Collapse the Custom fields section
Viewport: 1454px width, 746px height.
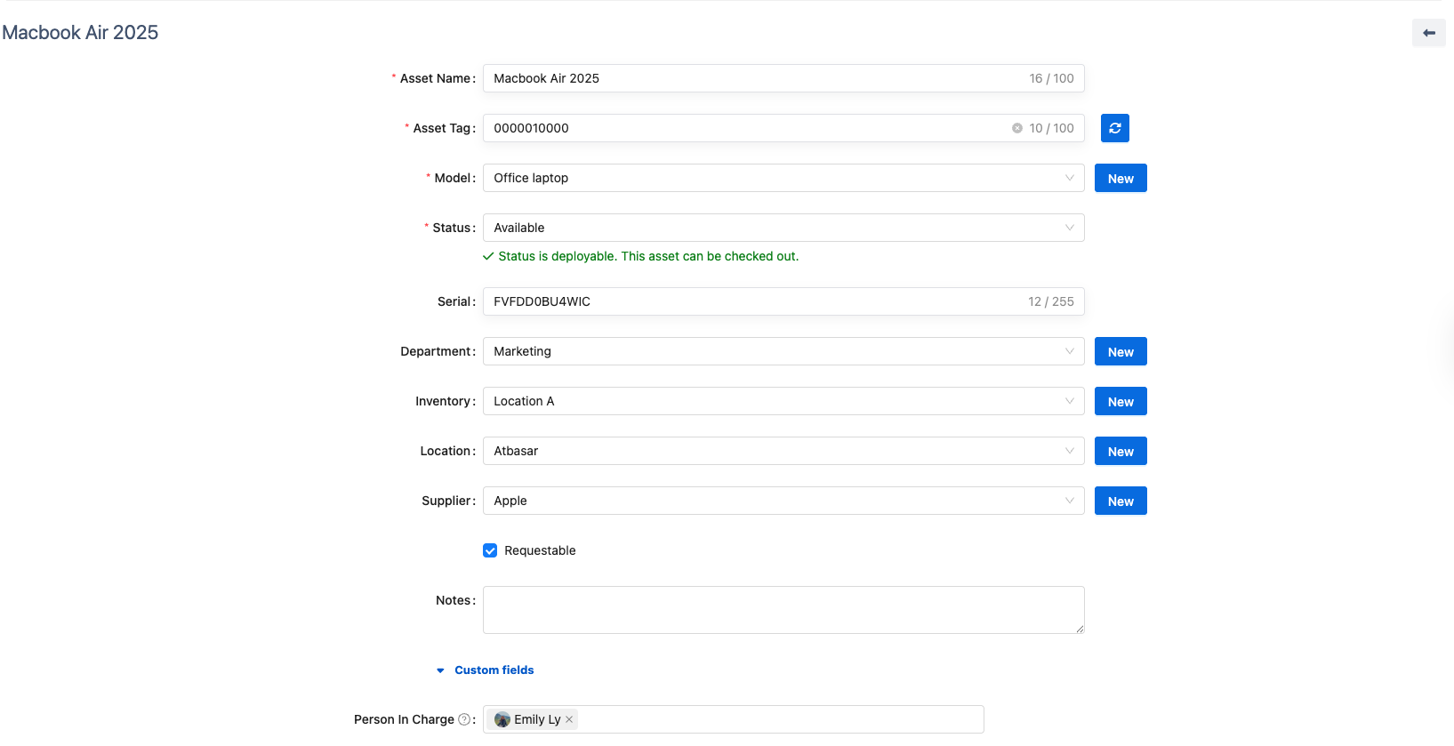pyautogui.click(x=494, y=670)
